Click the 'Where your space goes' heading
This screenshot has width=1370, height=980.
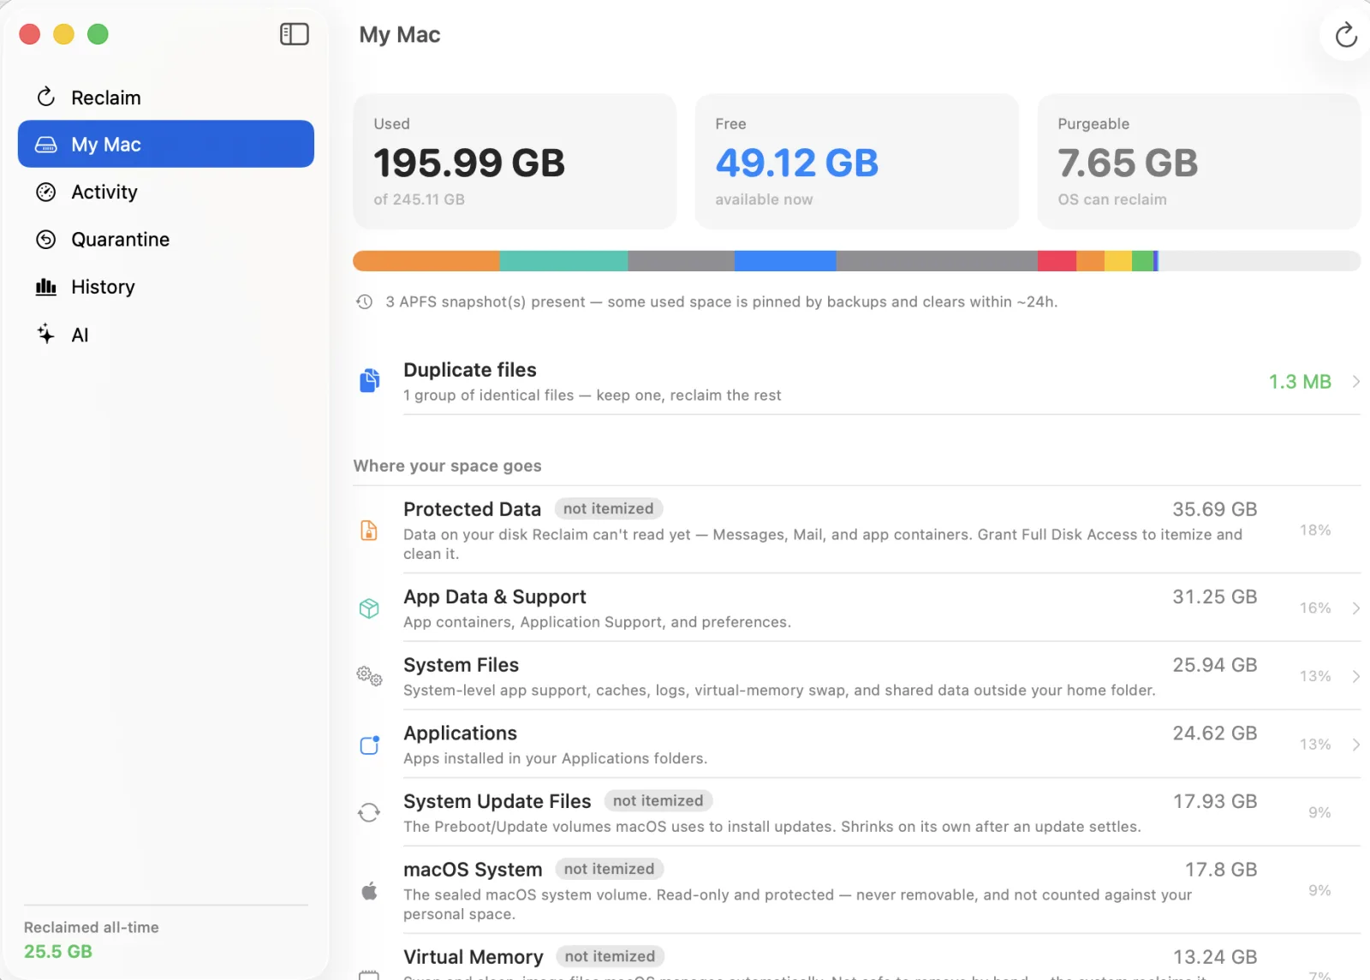click(447, 466)
